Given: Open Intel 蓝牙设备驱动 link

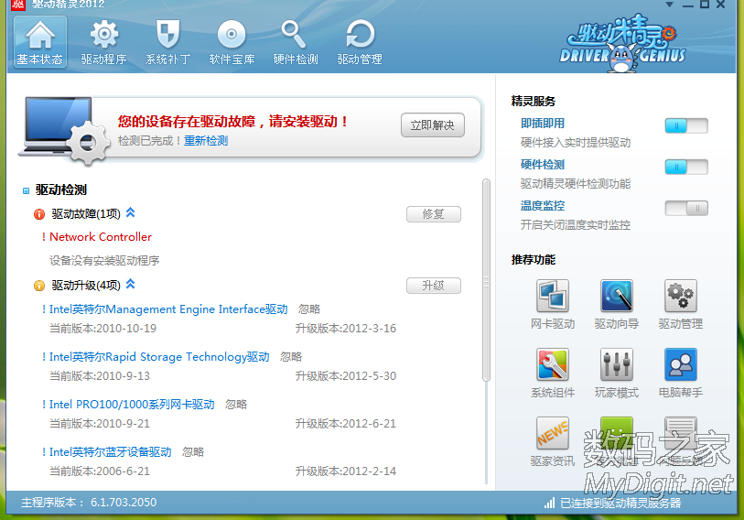Looking at the screenshot, I should click(x=111, y=451).
